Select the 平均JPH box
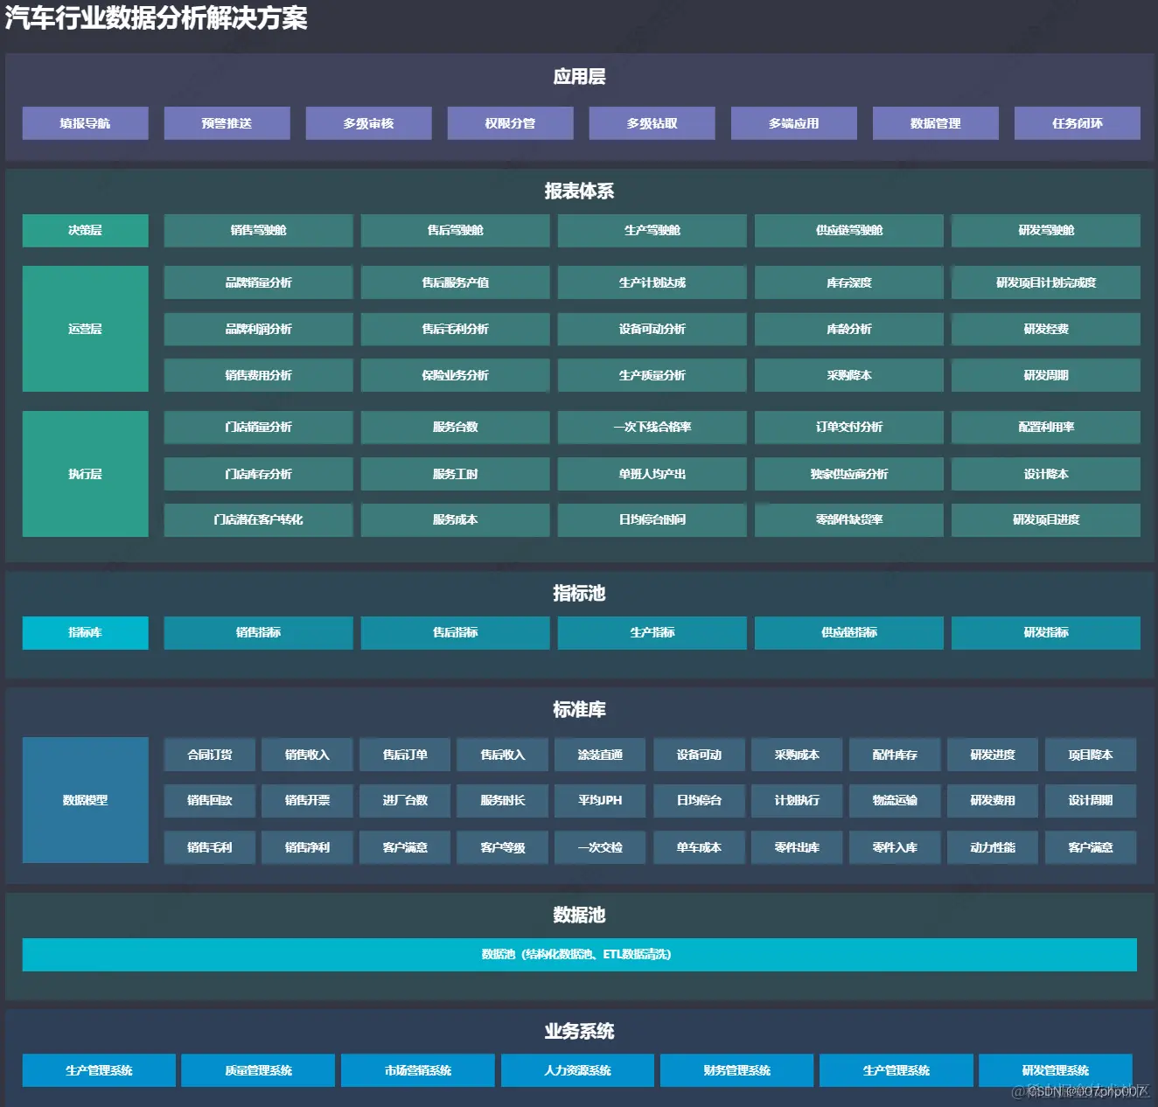This screenshot has width=1158, height=1107. 600,800
